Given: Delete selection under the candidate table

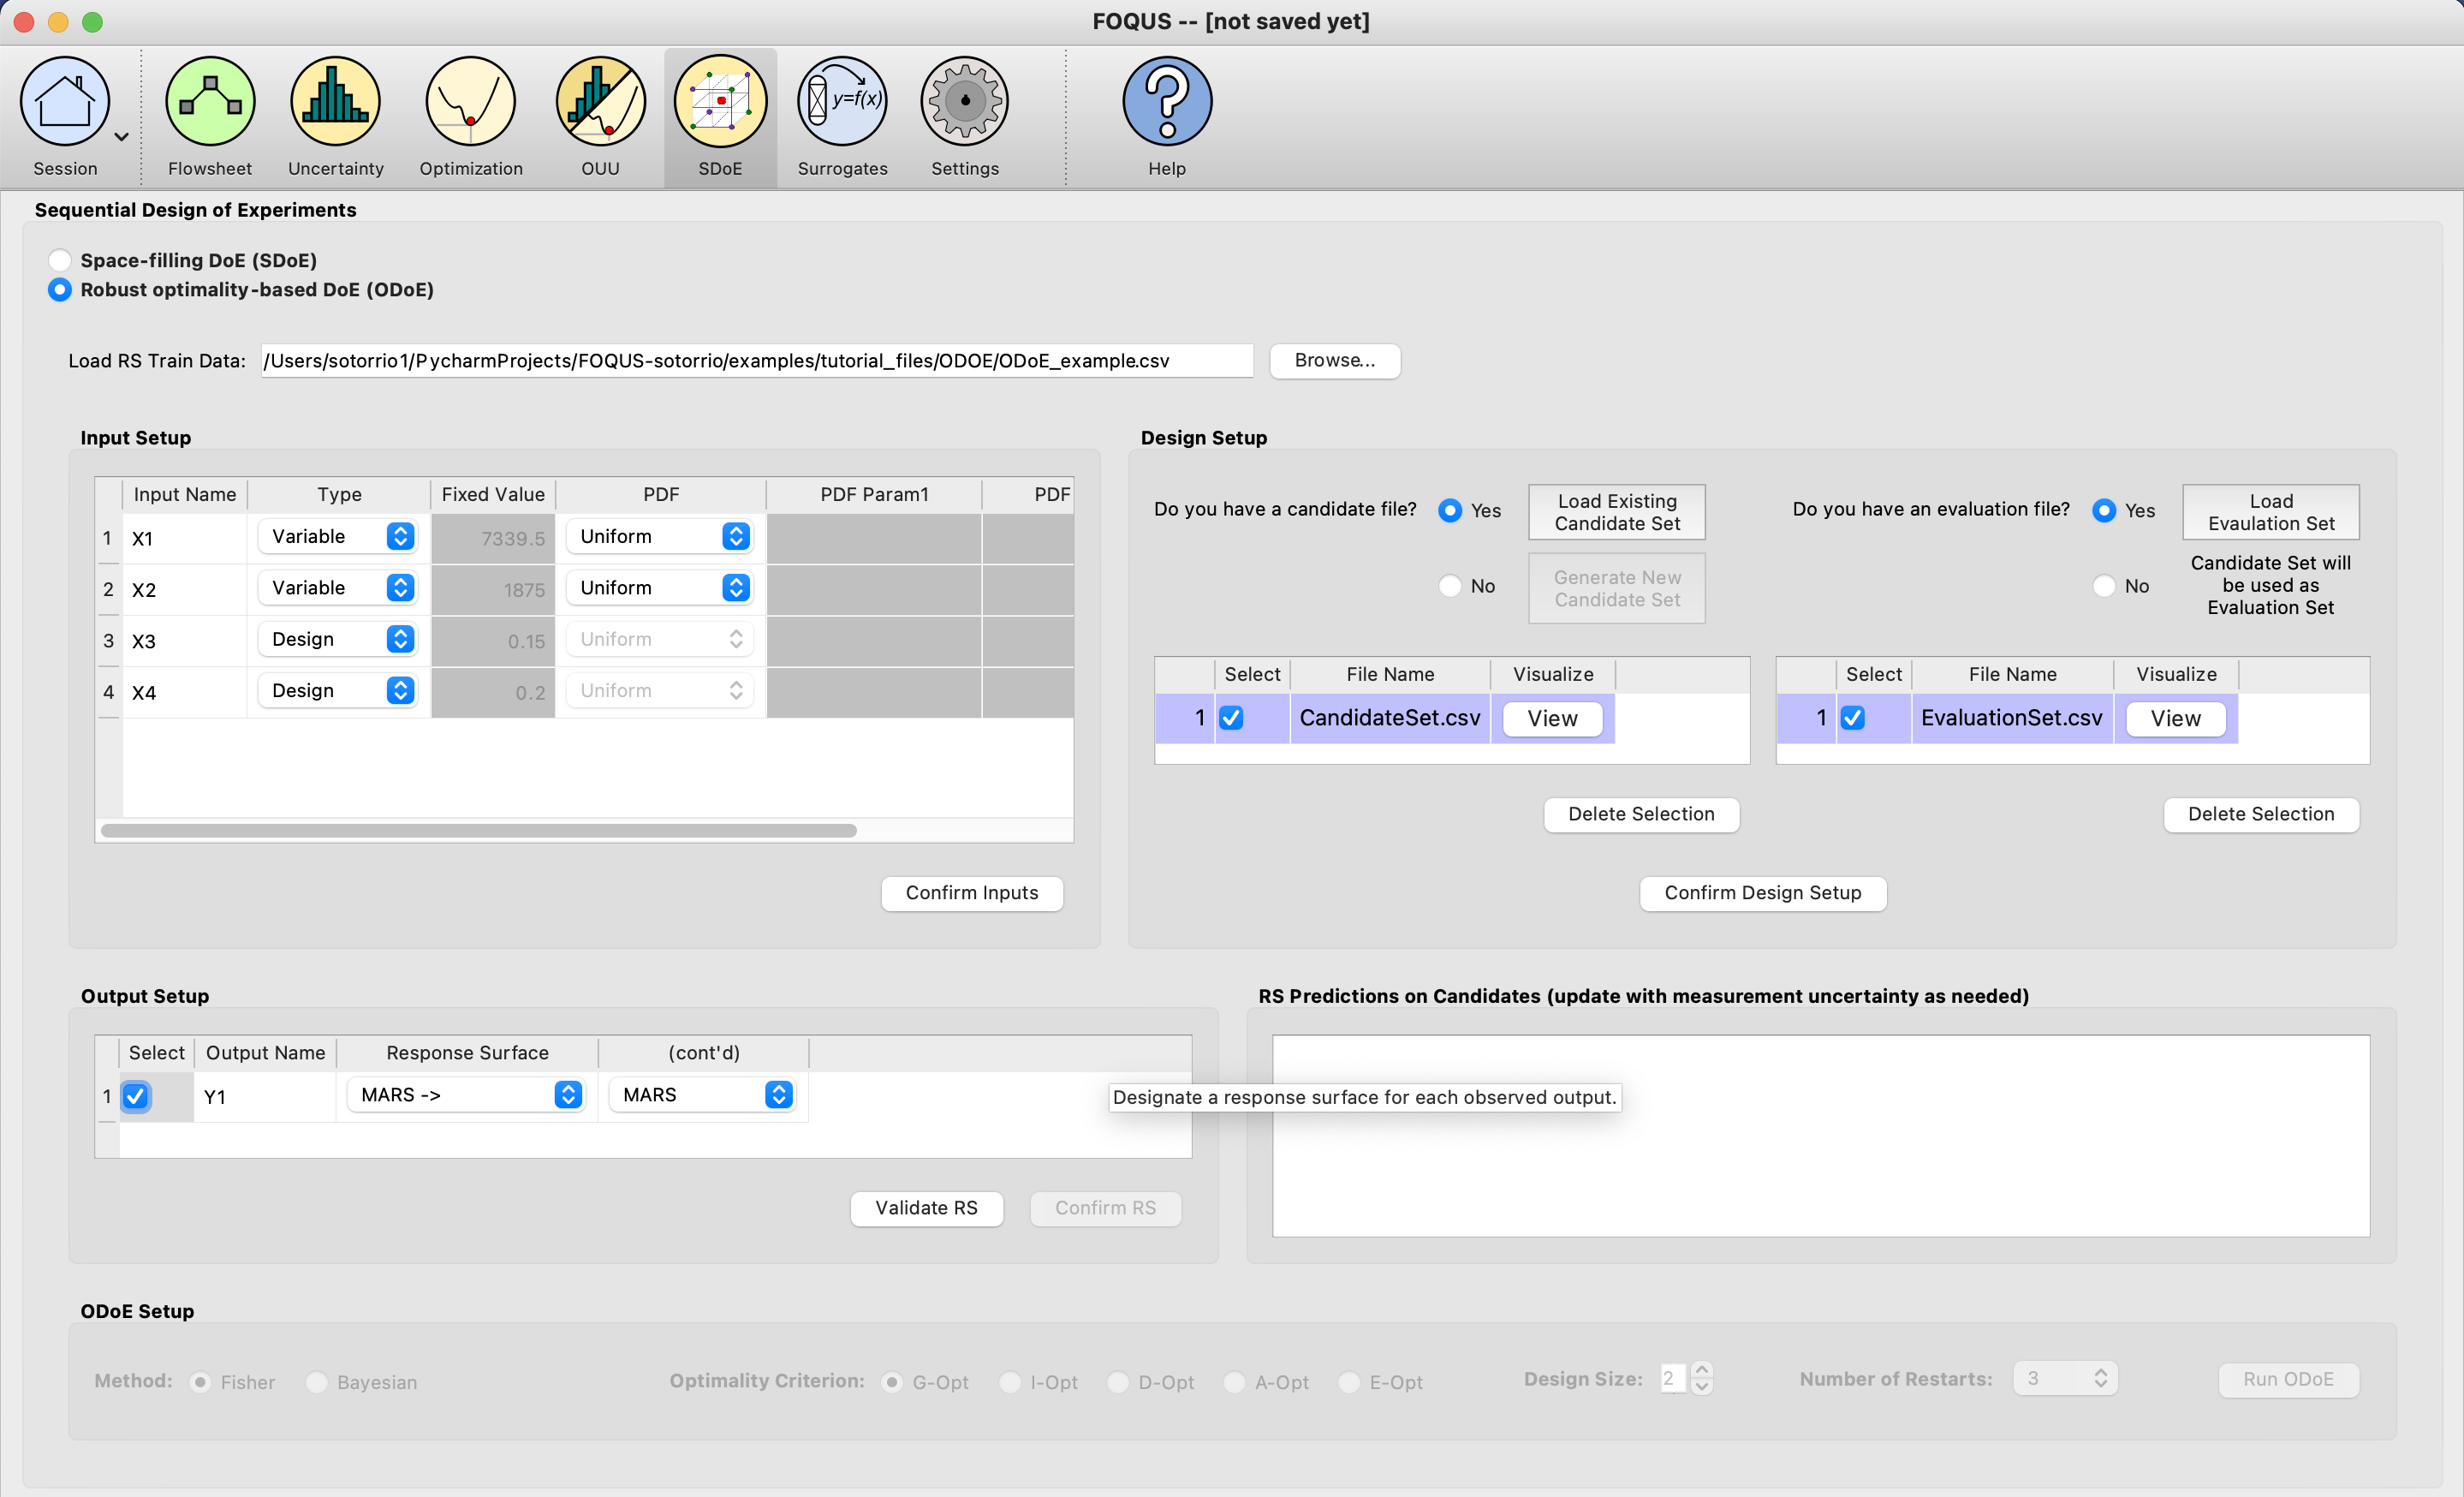Looking at the screenshot, I should pyautogui.click(x=1641, y=814).
